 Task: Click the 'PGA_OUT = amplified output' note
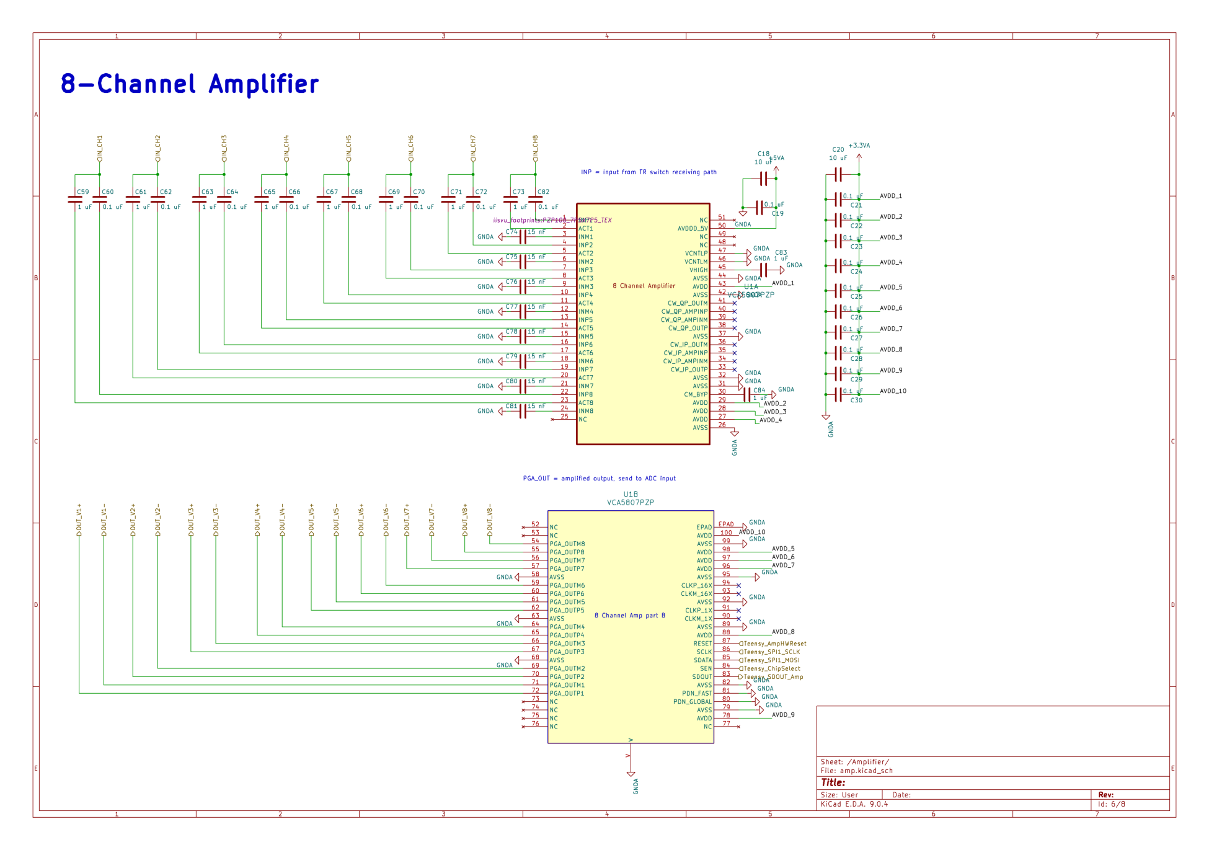tap(600, 479)
